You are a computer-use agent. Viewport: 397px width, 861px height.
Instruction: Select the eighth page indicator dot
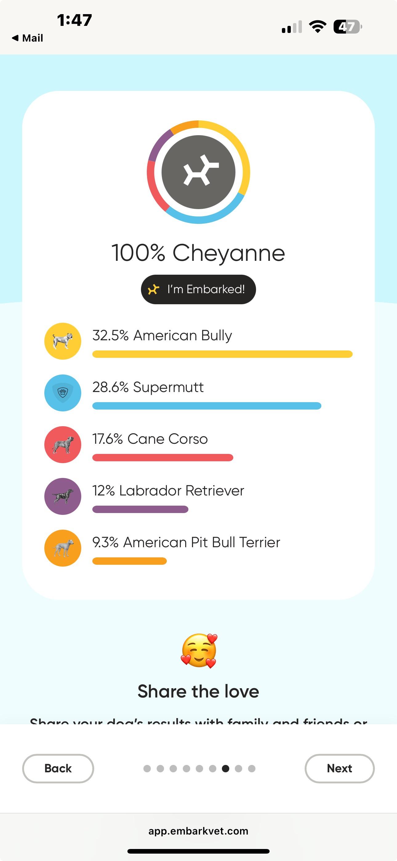click(239, 768)
